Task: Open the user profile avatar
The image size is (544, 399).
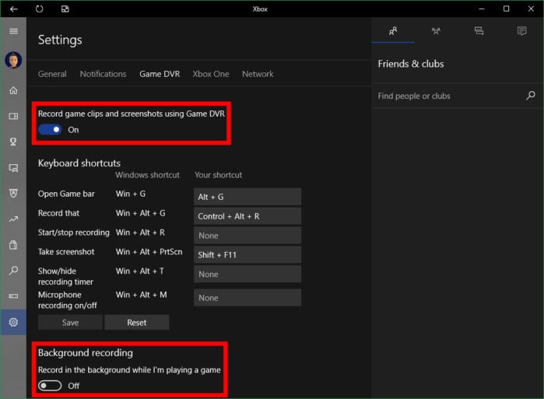Action: pos(13,61)
